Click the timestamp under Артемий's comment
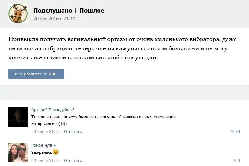The image size is (249, 166). pyautogui.click(x=45, y=132)
